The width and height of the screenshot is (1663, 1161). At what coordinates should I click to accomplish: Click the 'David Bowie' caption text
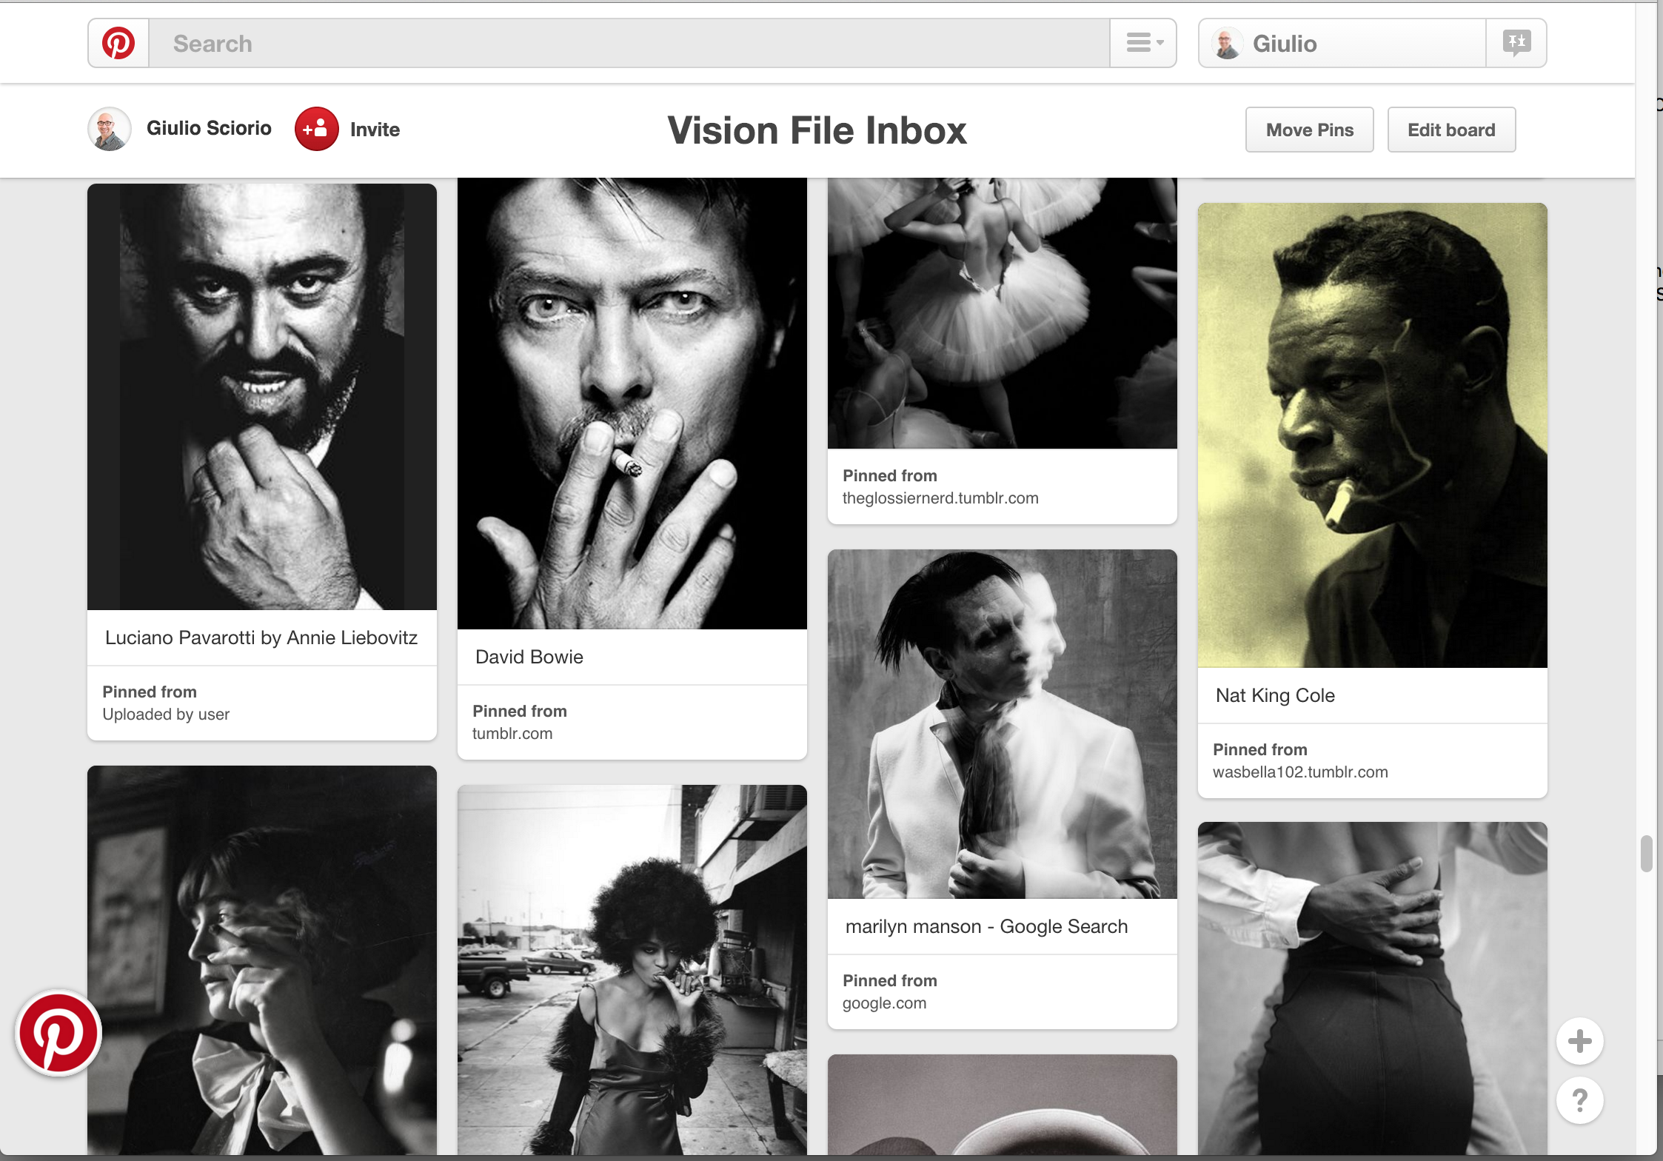pyautogui.click(x=529, y=657)
